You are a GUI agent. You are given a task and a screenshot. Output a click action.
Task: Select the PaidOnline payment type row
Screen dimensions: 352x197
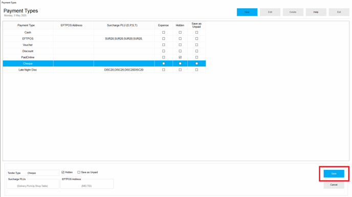[104, 57]
